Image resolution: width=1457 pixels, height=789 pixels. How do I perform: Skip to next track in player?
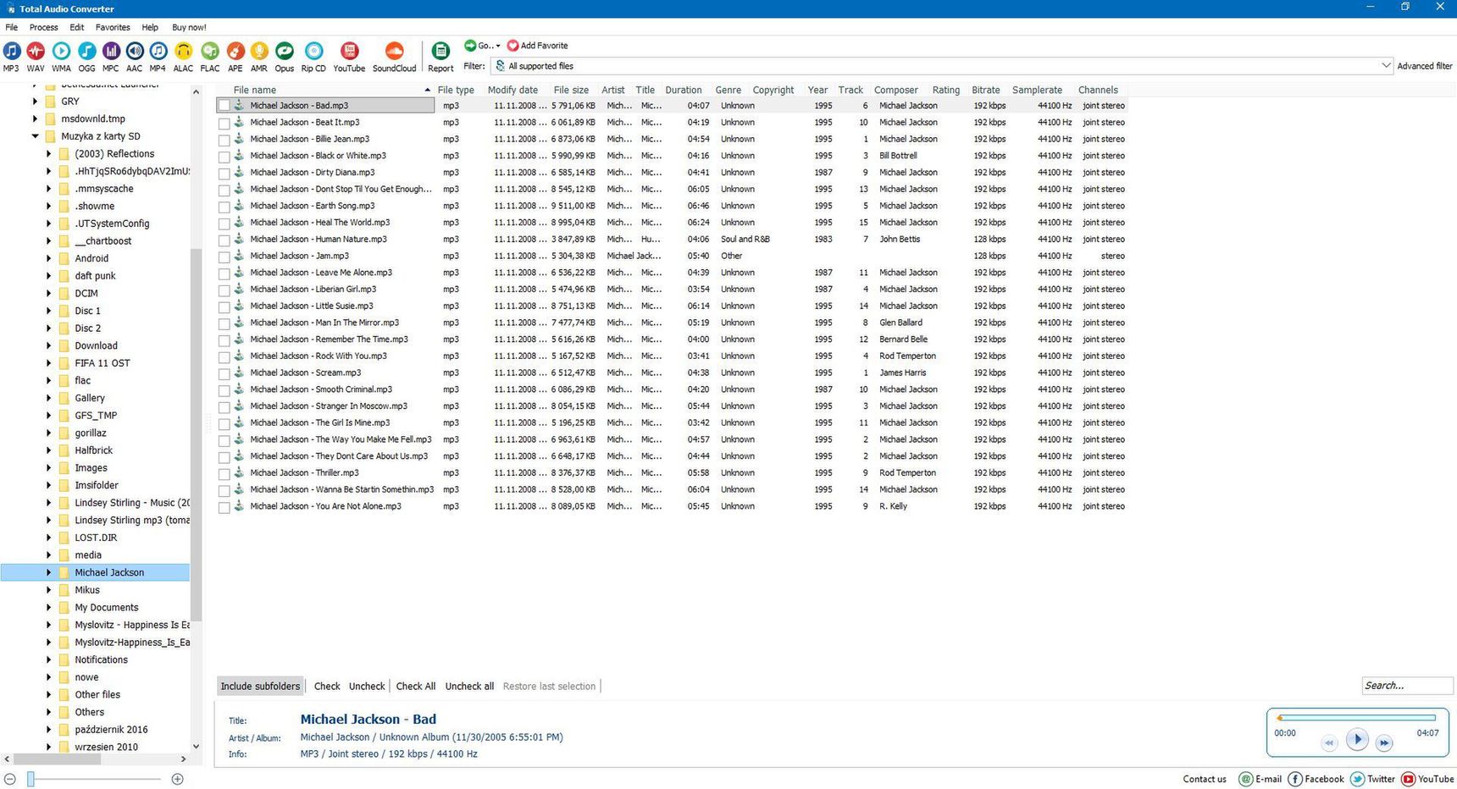click(x=1384, y=743)
